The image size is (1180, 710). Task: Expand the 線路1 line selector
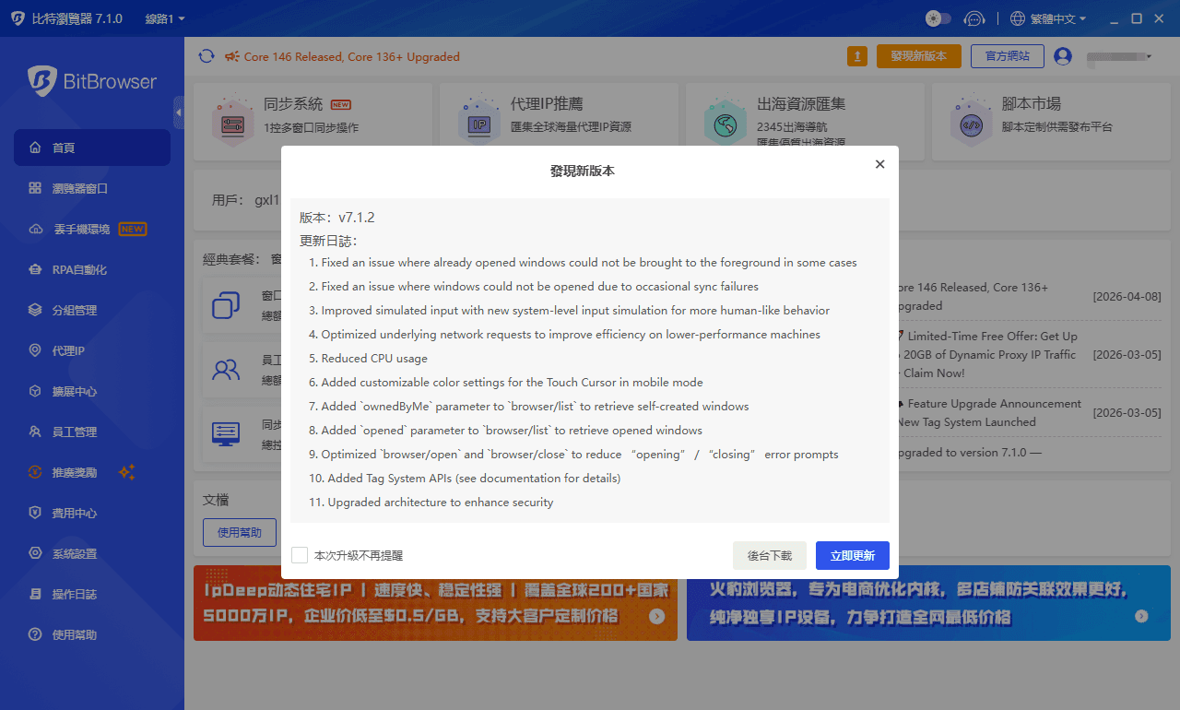pyautogui.click(x=165, y=18)
